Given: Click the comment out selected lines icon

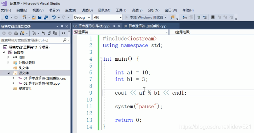Looking at the screenshot, I should (x=199, y=17).
